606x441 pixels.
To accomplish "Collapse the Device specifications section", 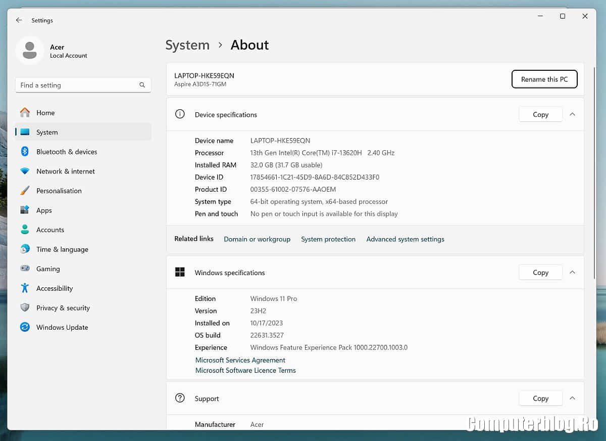I will (572, 114).
